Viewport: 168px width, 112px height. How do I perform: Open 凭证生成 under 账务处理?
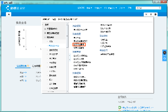tap(77, 38)
